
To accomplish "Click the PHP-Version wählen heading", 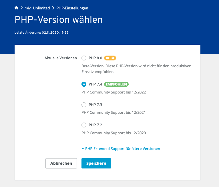I will tap(59, 20).
